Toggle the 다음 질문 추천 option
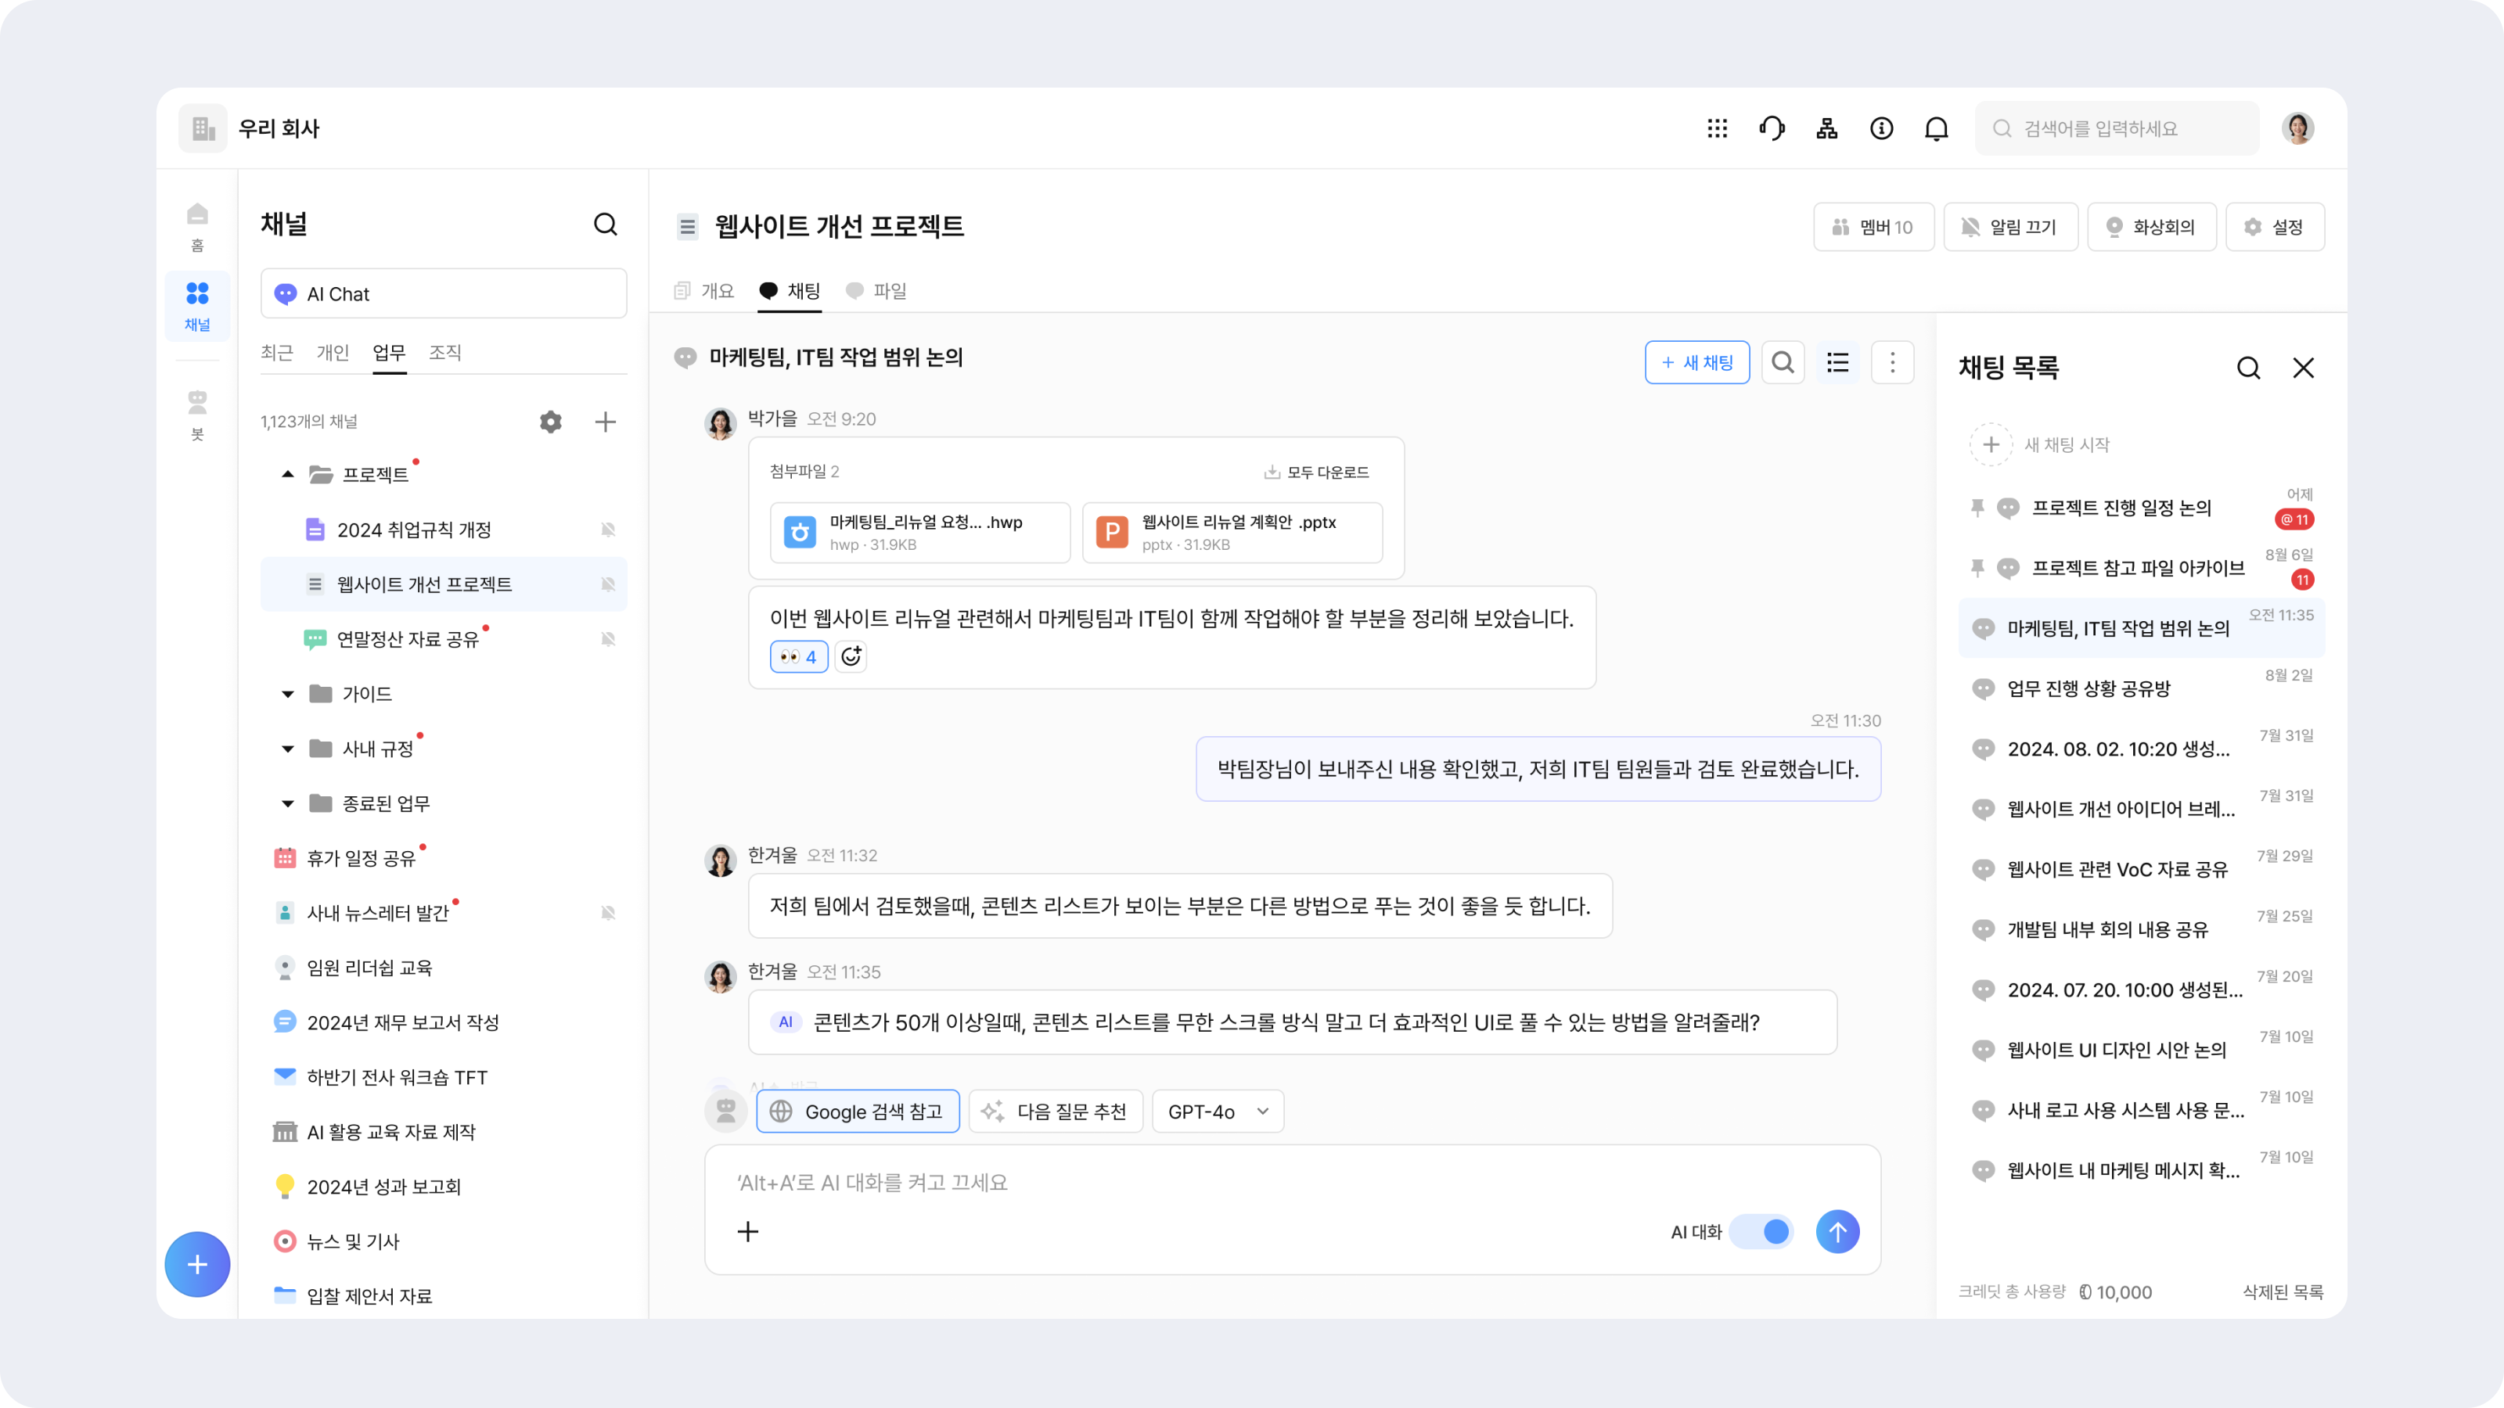 click(x=1056, y=1112)
